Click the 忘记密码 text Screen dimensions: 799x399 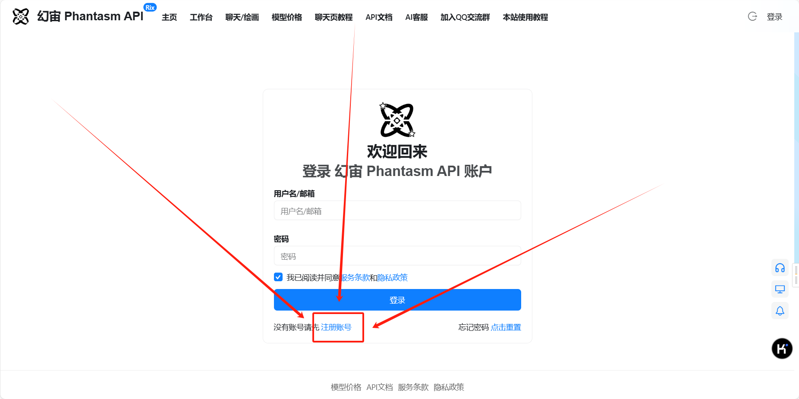(474, 327)
